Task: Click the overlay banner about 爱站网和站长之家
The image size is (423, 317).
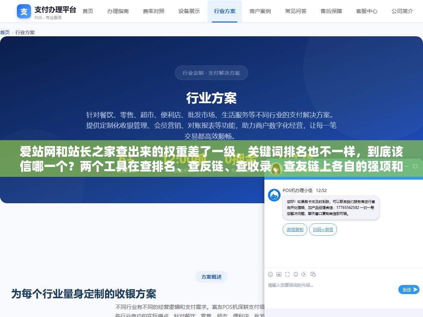Action: (x=211, y=159)
